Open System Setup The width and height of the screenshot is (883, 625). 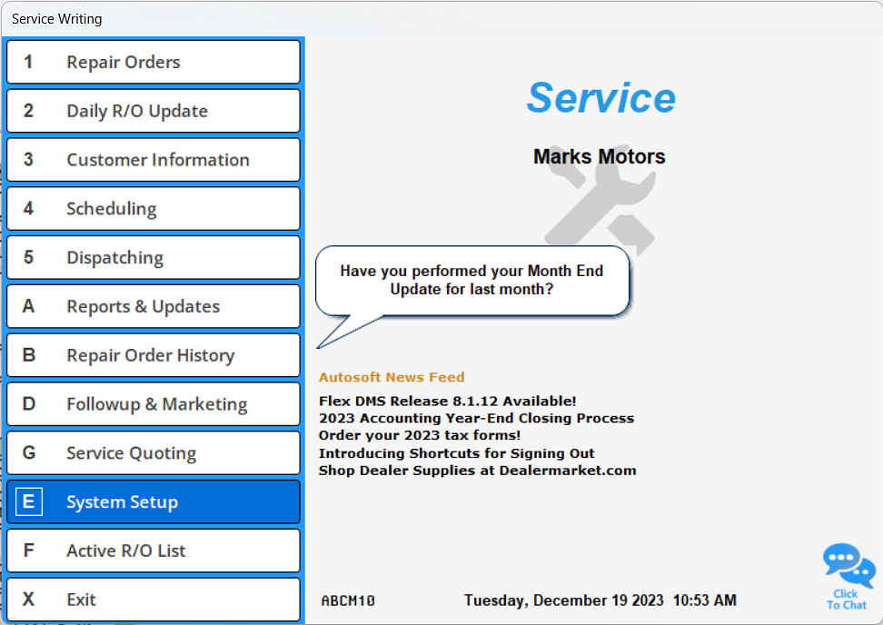153,501
